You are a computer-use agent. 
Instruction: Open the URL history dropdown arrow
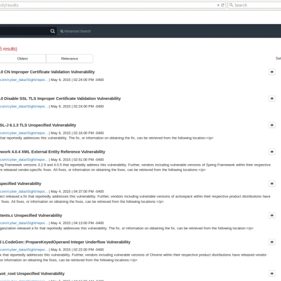(218, 5)
